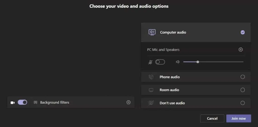
Task: Click the Background filters sparkle icon
Action: pos(36,102)
